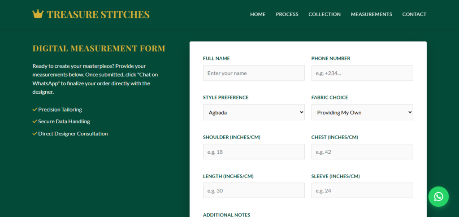Viewport: 459px width, 217px height.
Task: Click the Chest measurement input box
Action: (362, 152)
